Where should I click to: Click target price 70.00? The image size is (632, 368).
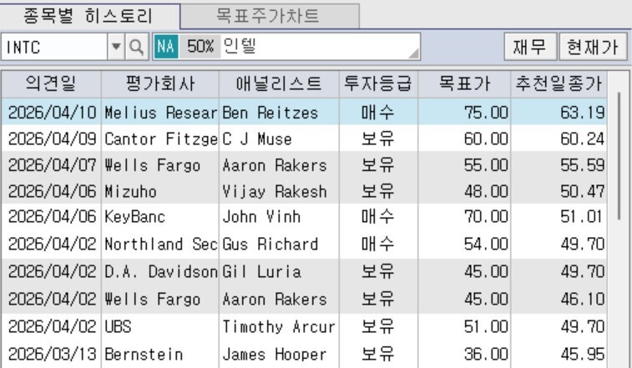coord(486,217)
